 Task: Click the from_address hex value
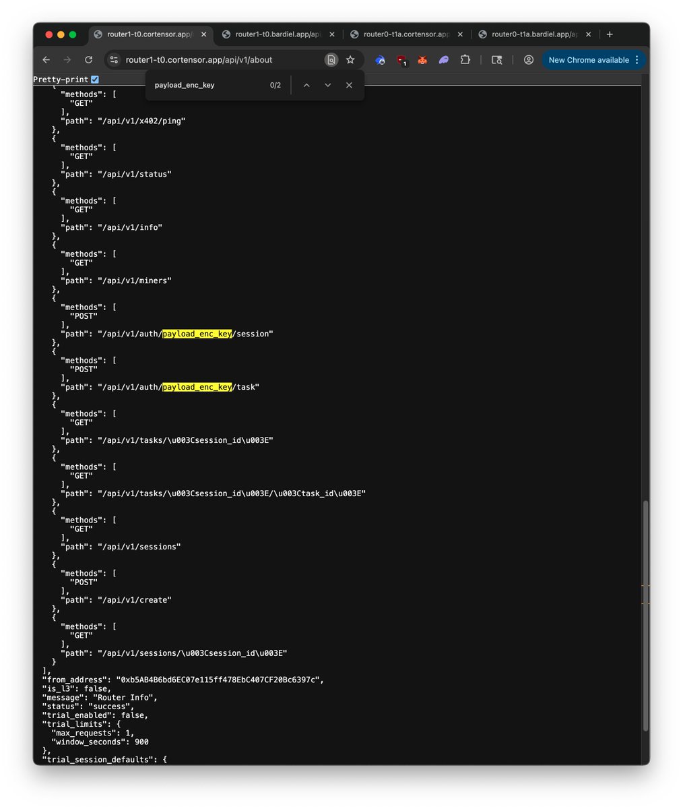click(x=218, y=680)
